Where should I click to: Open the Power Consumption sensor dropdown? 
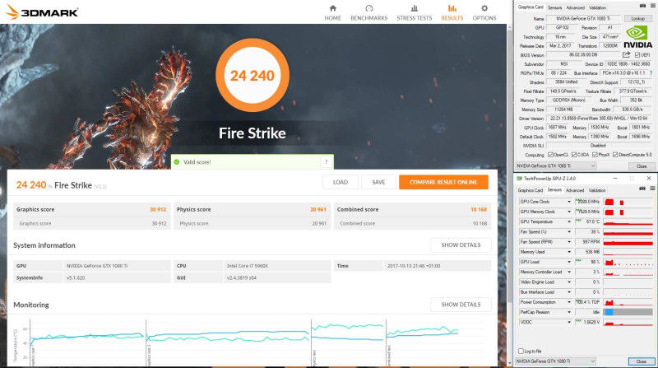coord(569,302)
